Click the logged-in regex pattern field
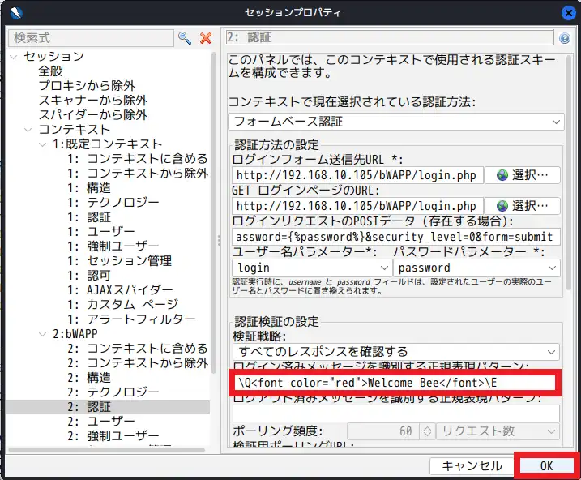Viewport: 581px width, 480px height. 395,383
